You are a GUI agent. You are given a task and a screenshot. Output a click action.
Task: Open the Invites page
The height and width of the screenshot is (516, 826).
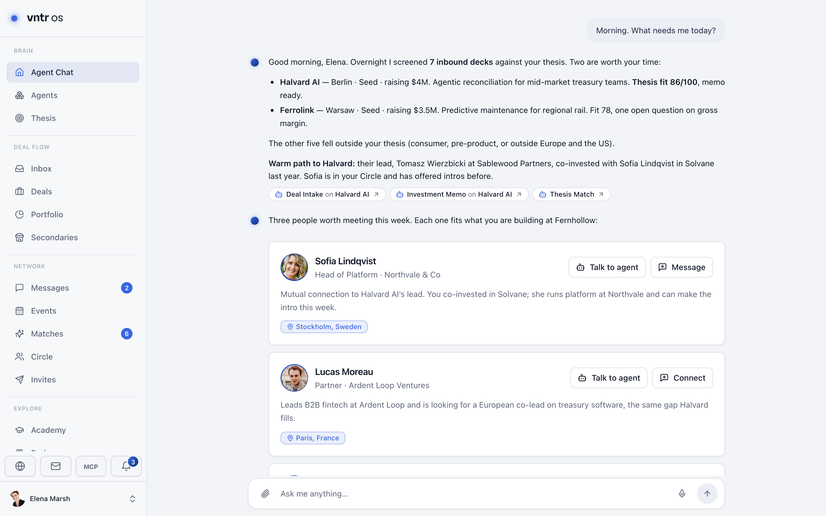[73, 380]
